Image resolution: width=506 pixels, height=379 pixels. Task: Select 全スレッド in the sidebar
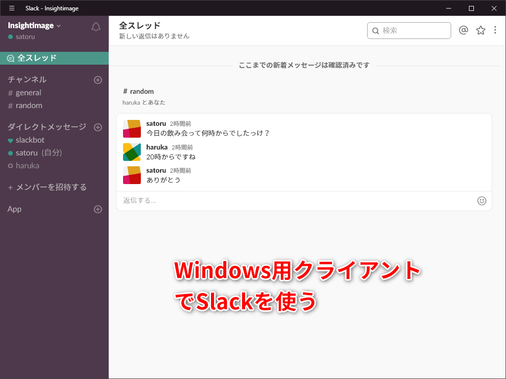point(54,58)
